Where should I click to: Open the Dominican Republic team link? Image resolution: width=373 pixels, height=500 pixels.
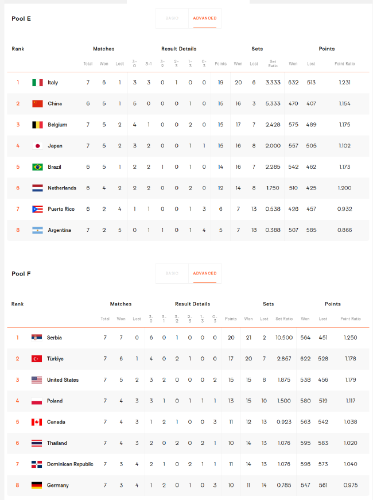pos(70,464)
